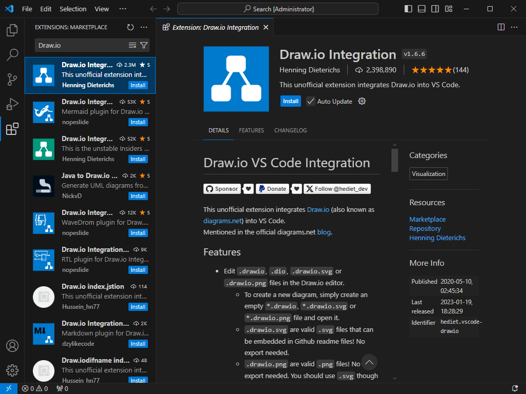
Task: Go forward with the navigation arrow
Action: coord(166,9)
